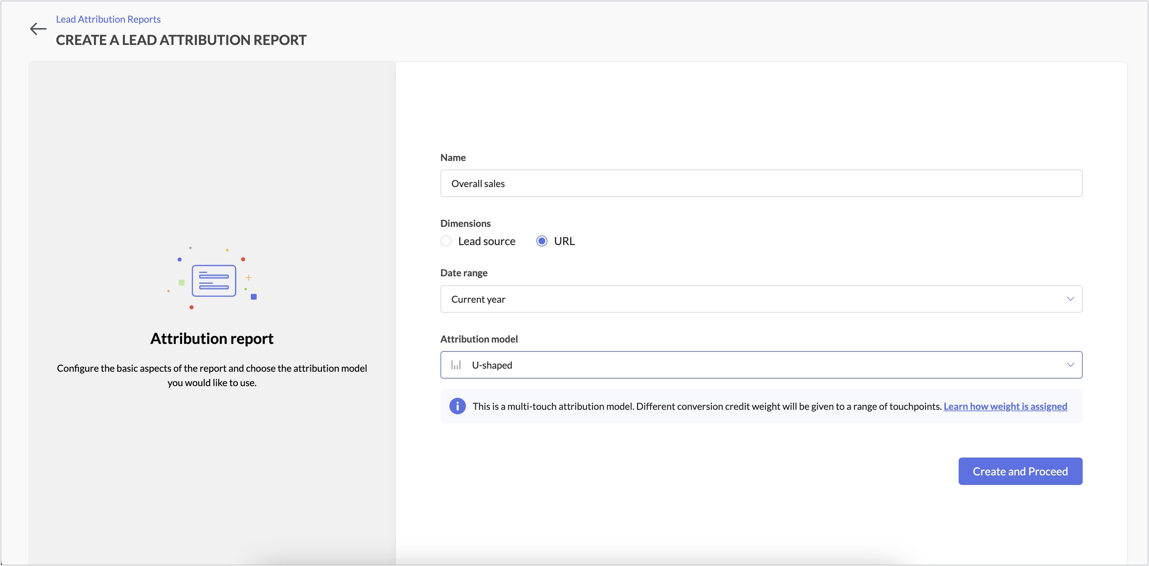Expand the Date range chevron arrow
Screen dimensions: 1149x566
pyautogui.click(x=1070, y=299)
